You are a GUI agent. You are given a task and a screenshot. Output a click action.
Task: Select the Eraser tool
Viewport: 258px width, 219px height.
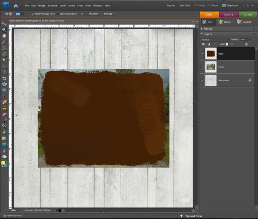(x=4, y=115)
